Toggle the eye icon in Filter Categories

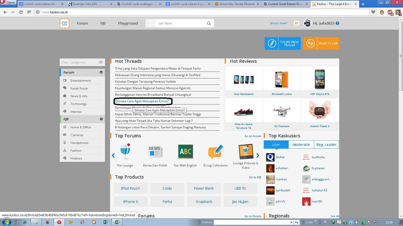100,62
